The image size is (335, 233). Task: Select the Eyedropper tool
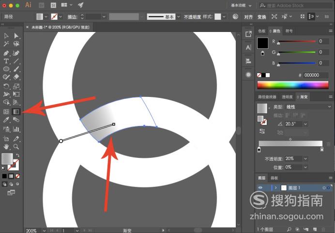pos(6,120)
